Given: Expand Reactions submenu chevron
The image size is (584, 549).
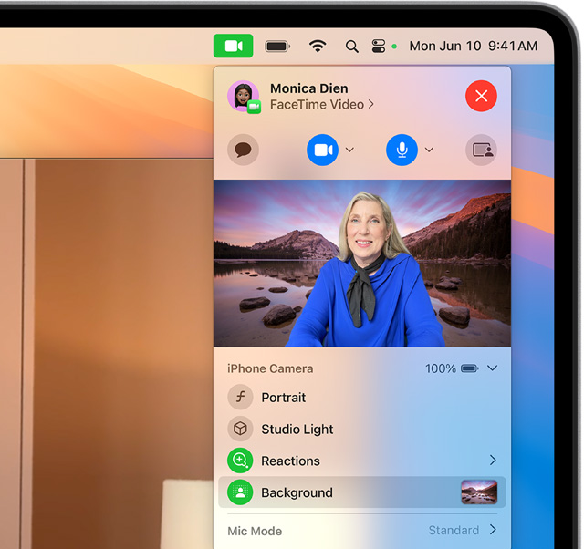Looking at the screenshot, I should coord(493,461).
